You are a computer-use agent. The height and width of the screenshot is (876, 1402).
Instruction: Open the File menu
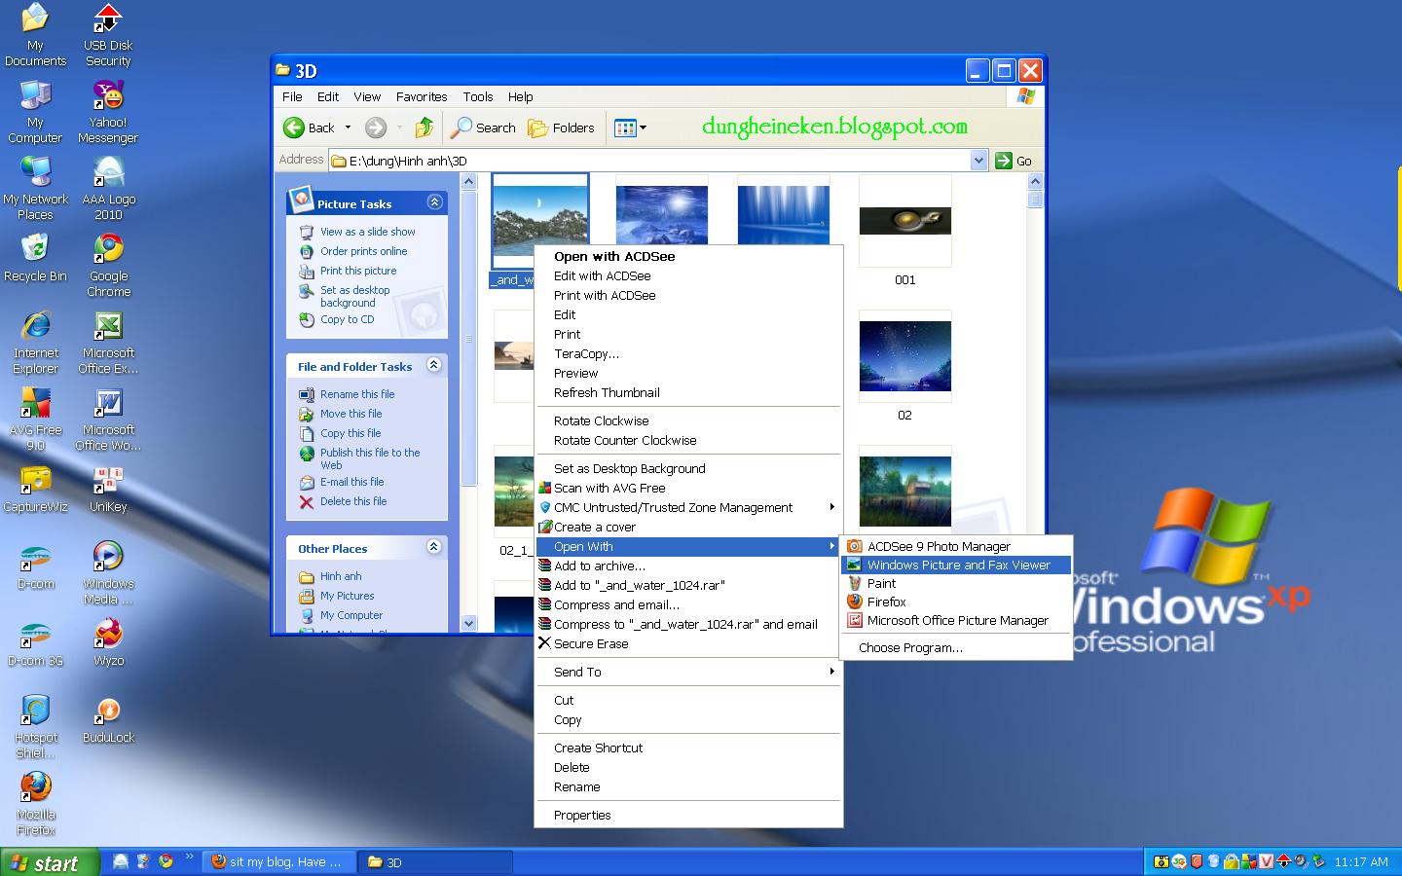click(x=292, y=96)
